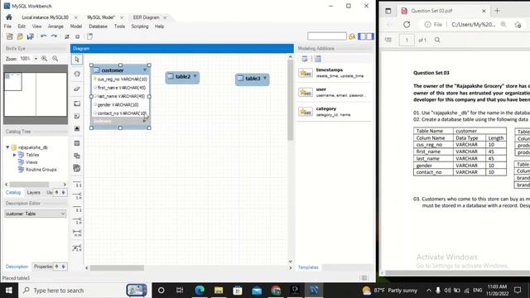Switch to Local instance MySQL80 tab
This screenshot has height=298, width=530.
(x=45, y=17)
